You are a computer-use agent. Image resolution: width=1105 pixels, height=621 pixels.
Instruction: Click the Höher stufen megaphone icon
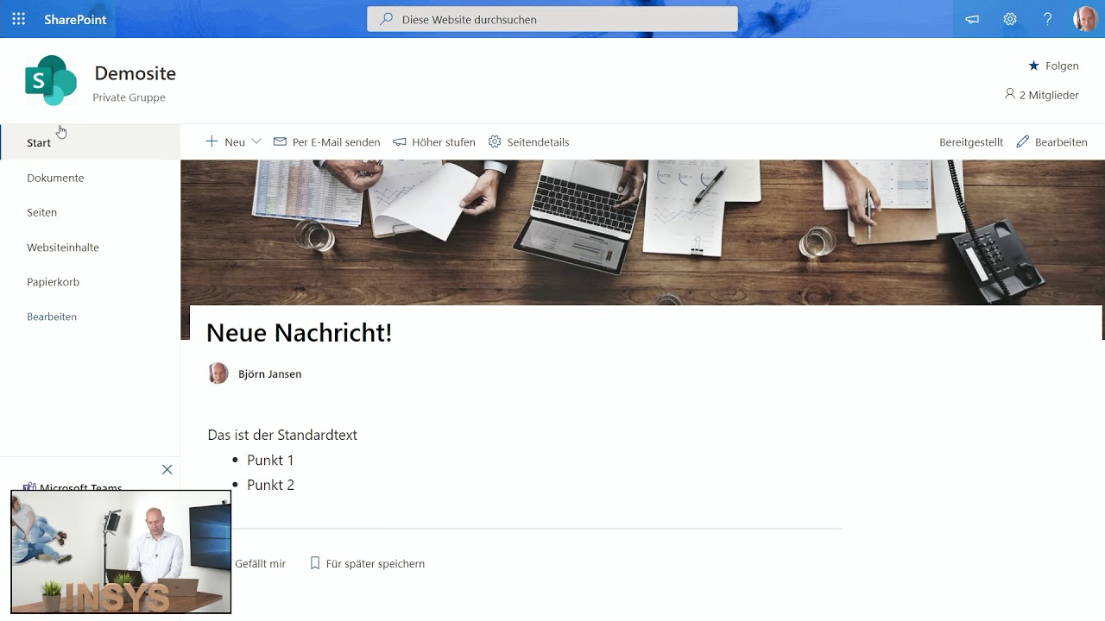pos(399,141)
